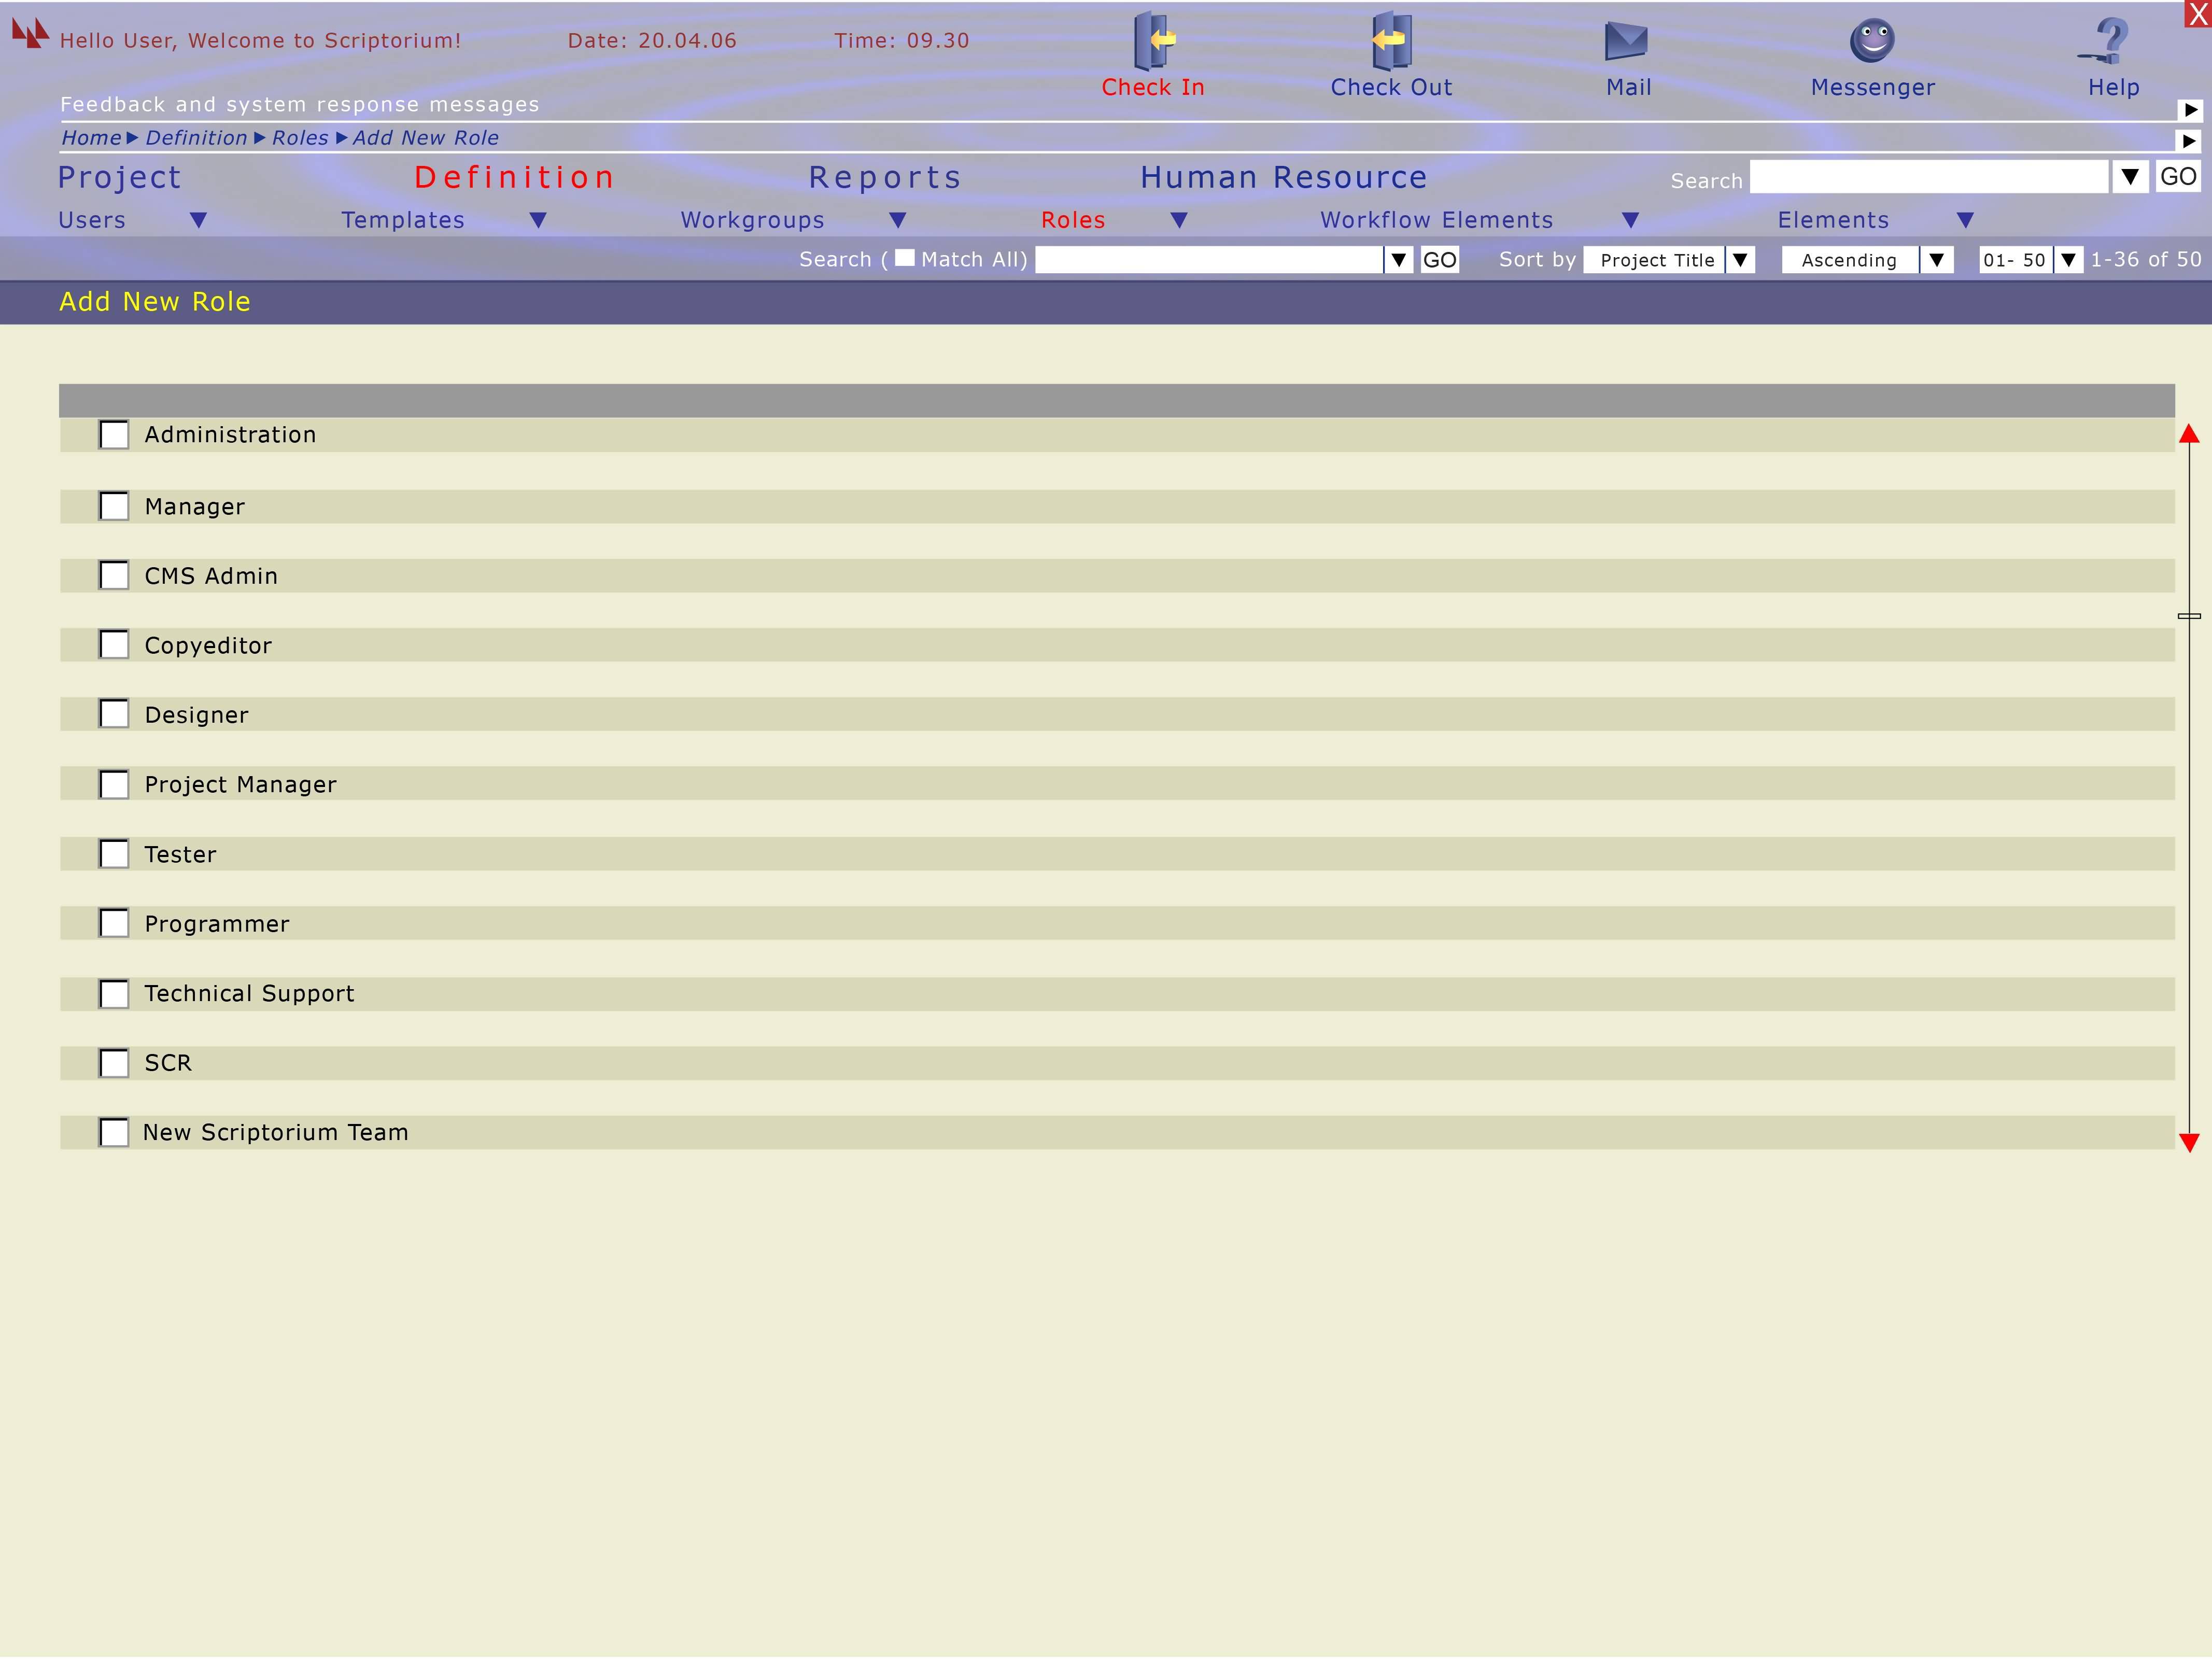
Task: Click the Check In door icon
Action: (1153, 41)
